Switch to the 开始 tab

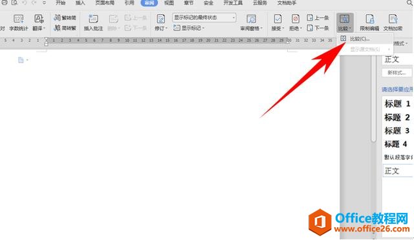click(60, 3)
